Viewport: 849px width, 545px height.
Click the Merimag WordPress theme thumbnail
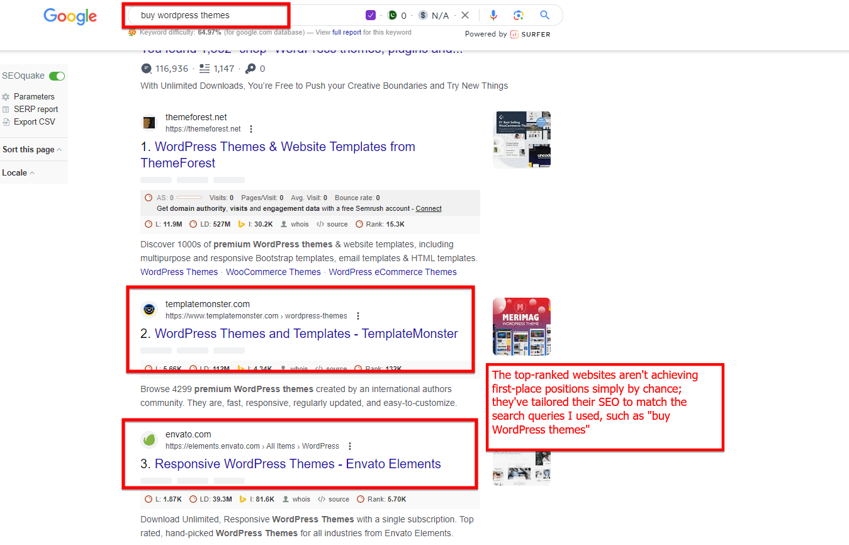click(x=522, y=327)
